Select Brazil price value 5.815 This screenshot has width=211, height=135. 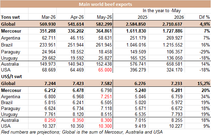pos(50,102)
